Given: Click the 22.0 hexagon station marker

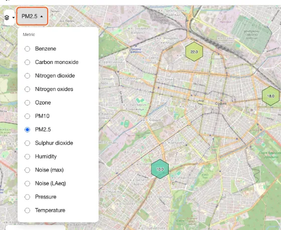Looking at the screenshot, I should pos(194,52).
